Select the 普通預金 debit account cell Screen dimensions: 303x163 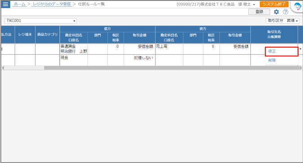point(74,49)
